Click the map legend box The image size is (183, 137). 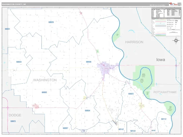(166, 27)
